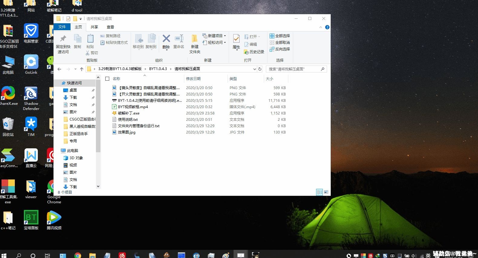The image size is (478, 258).
Task: Open the Easy Access (轻松访问) dropdown
Action: [x=214, y=43]
